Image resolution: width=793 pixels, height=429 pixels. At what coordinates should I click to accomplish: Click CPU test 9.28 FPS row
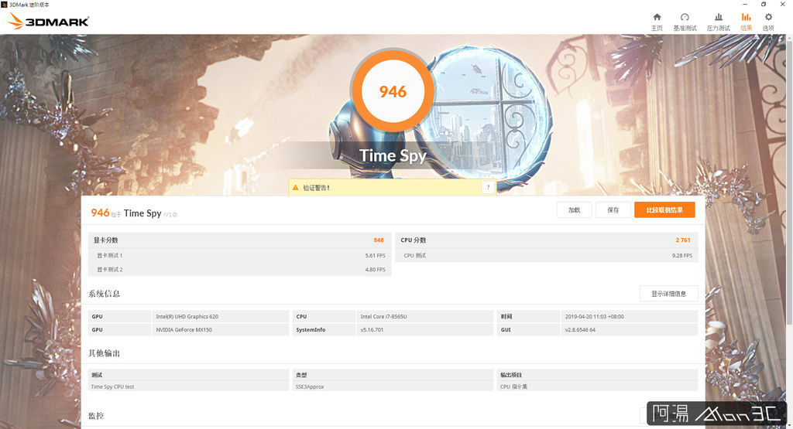(546, 255)
